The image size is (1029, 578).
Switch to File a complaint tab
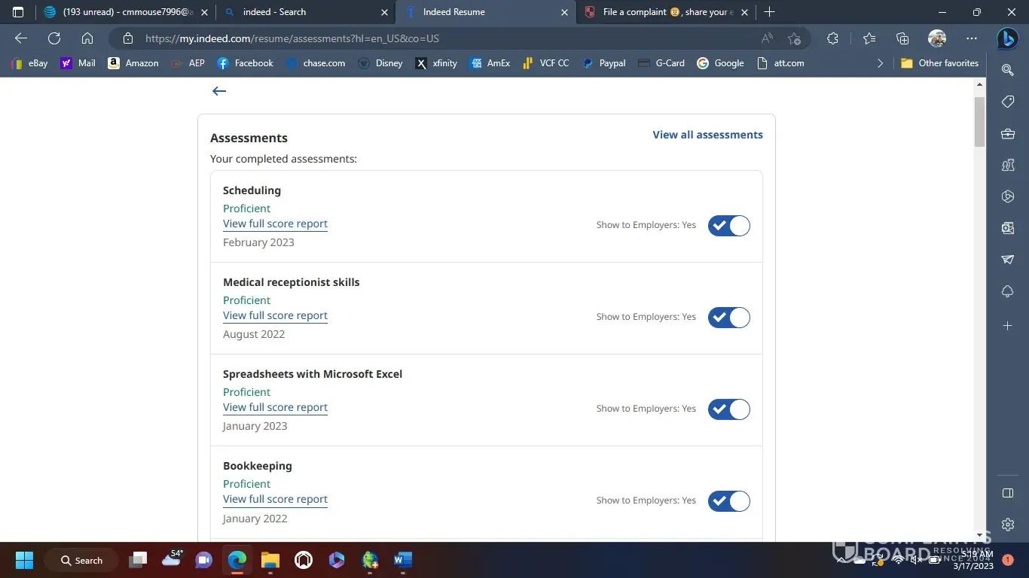coord(663,12)
